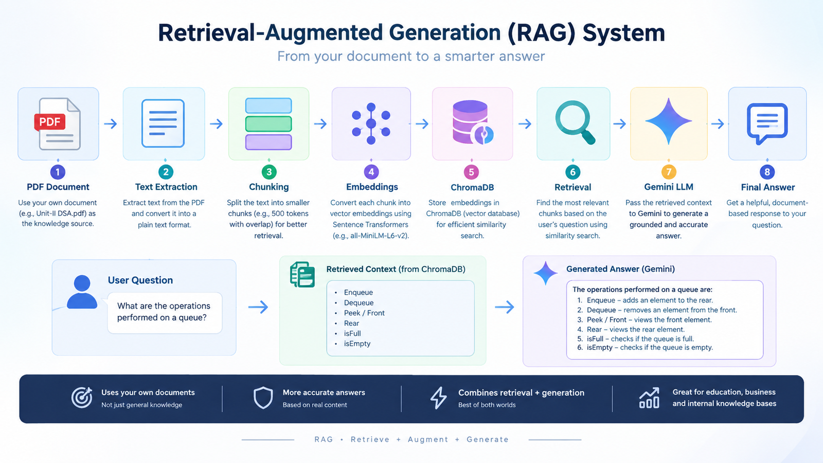Click the bar chart growth icon
Screen dimensions: 823x463
(649, 398)
